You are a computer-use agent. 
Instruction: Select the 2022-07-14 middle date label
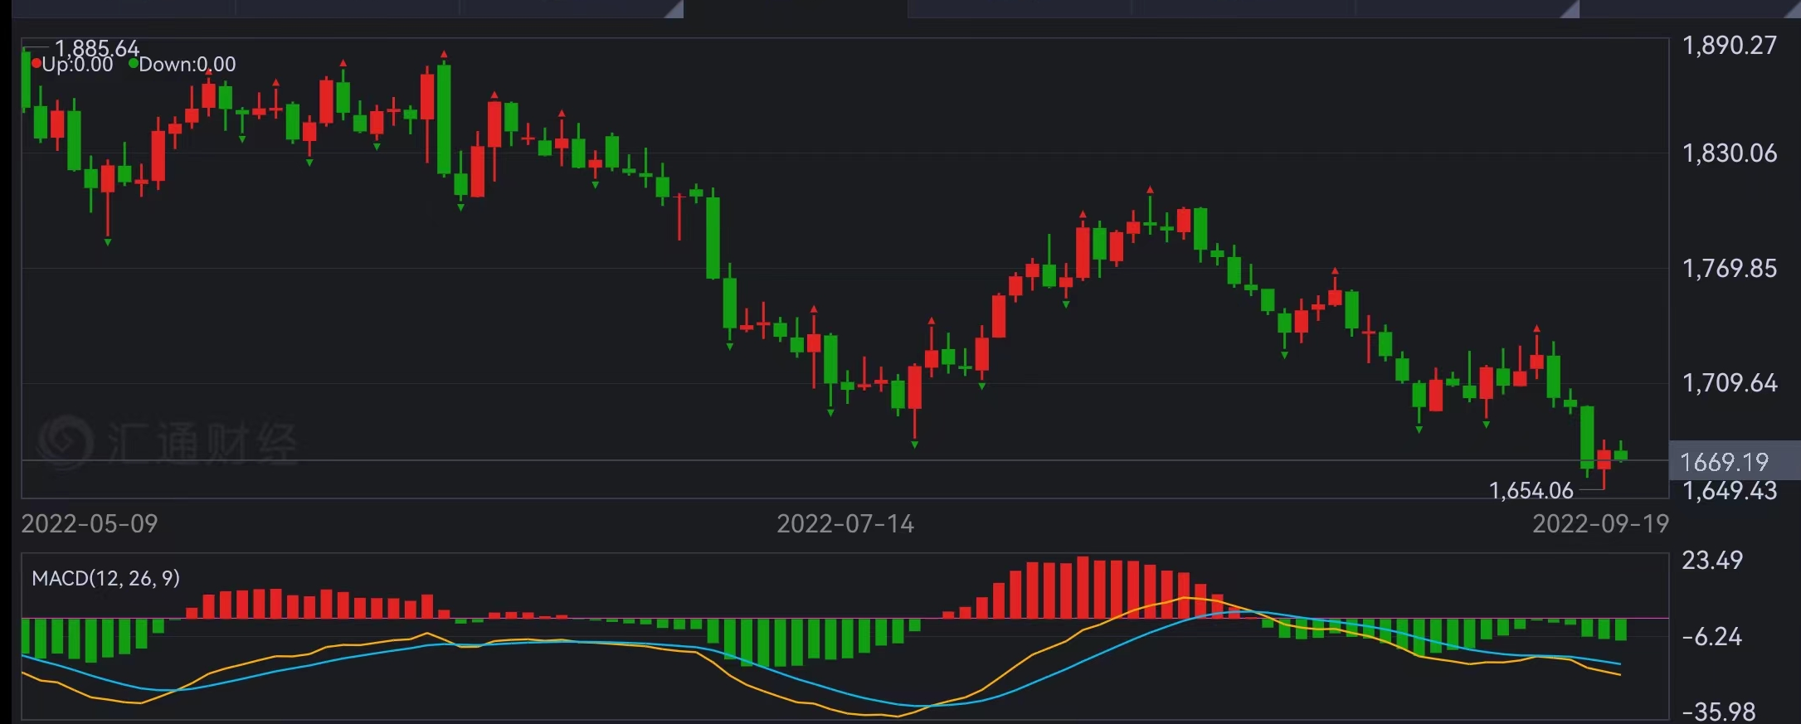pos(845,523)
